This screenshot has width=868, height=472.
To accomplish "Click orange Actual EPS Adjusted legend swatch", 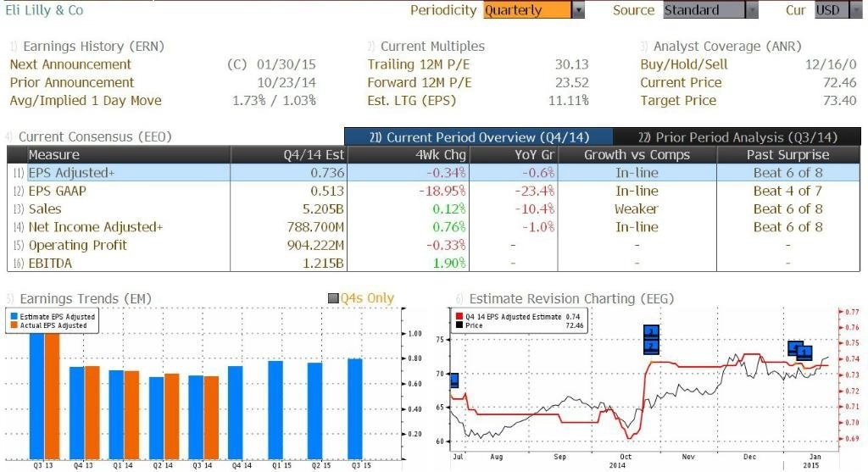I will point(14,325).
